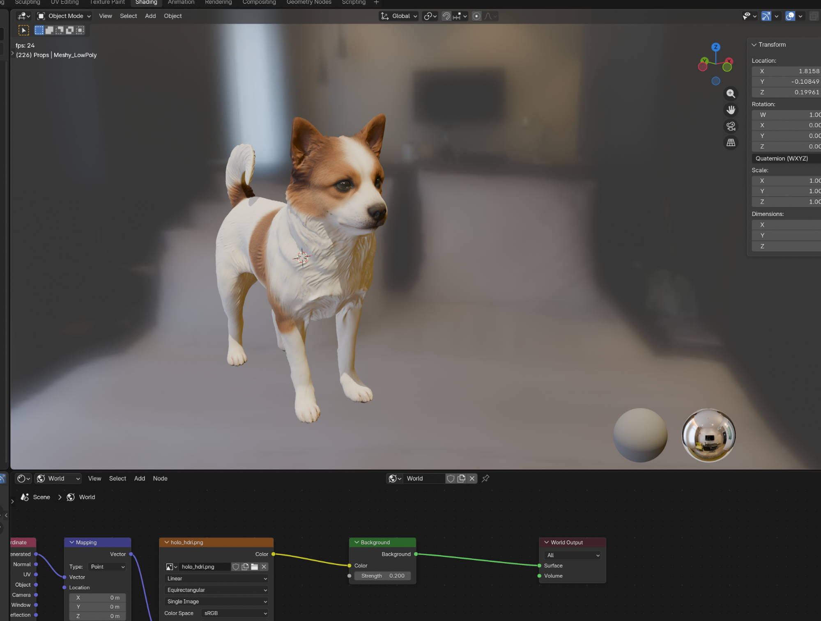Click Background Strength 0.200 slider
This screenshot has height=621, width=821.
[382, 575]
